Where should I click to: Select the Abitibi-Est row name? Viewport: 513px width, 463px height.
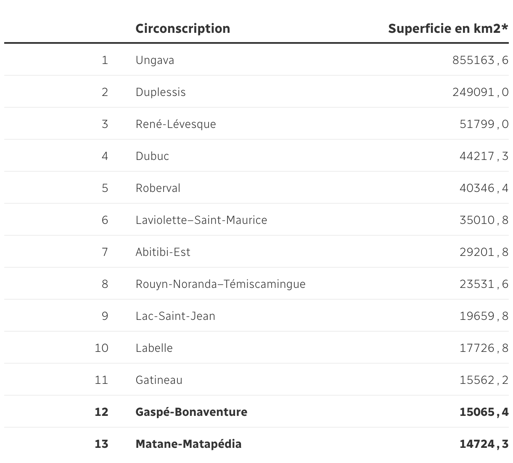click(x=163, y=252)
